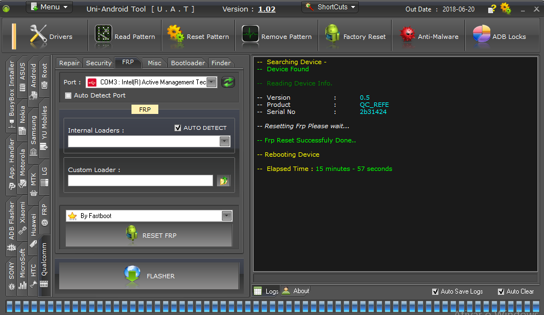This screenshot has width=544, height=315.
Task: Click the yellow FRP label button
Action: coord(145,109)
